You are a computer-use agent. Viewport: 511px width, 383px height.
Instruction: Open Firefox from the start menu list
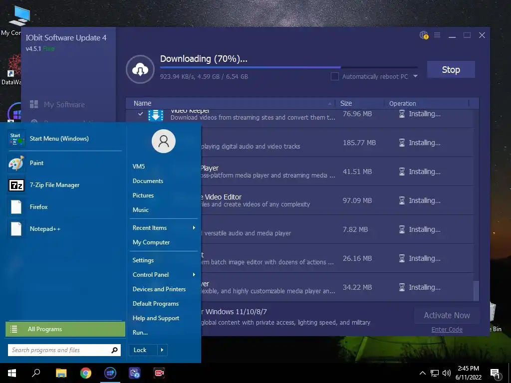click(64, 207)
